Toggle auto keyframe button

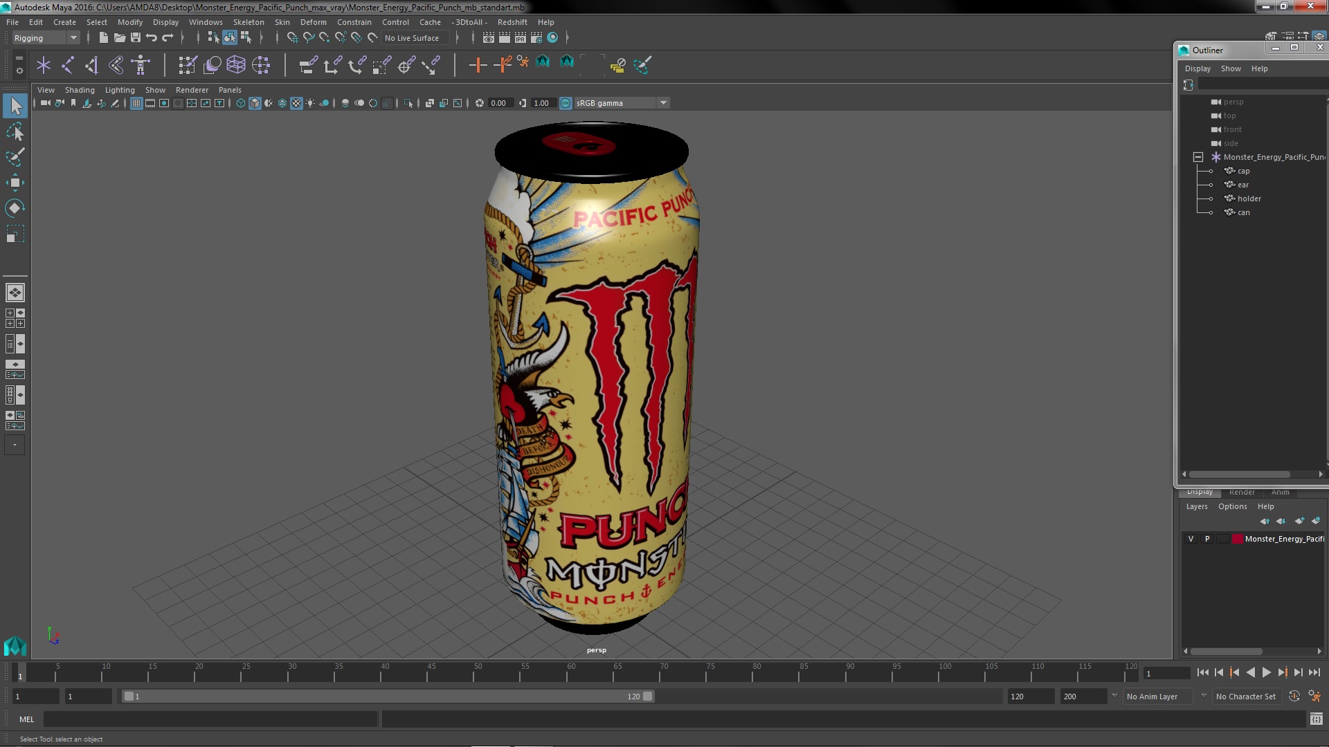point(1294,697)
